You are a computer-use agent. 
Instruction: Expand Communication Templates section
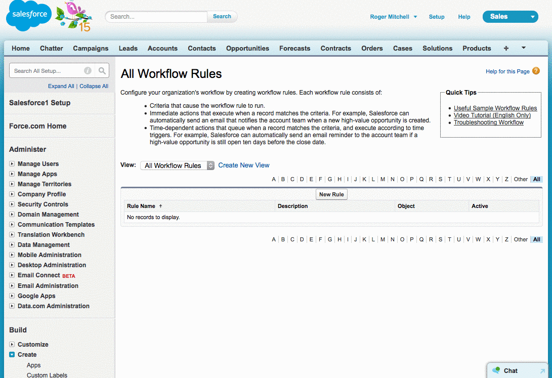pyautogui.click(x=12, y=225)
